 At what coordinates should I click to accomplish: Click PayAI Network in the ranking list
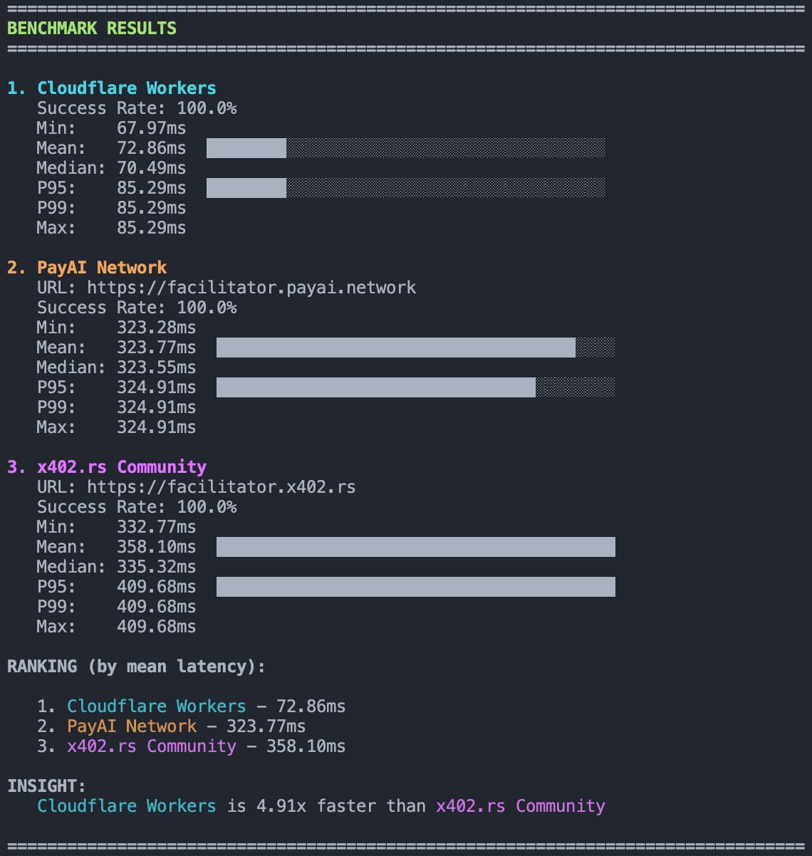(132, 726)
